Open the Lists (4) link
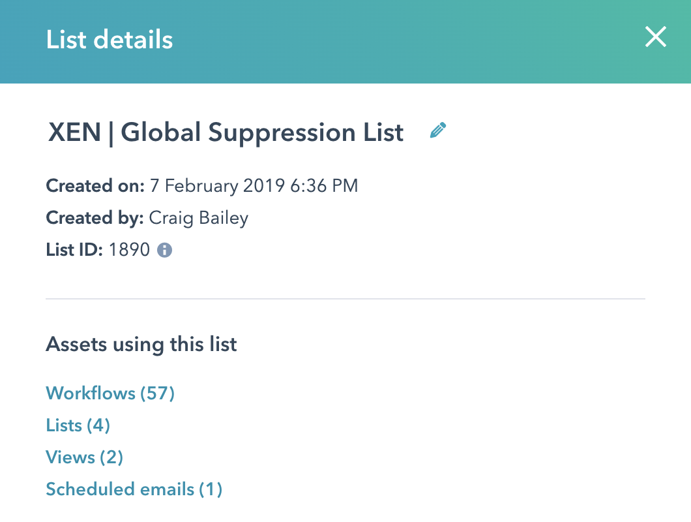 tap(78, 425)
